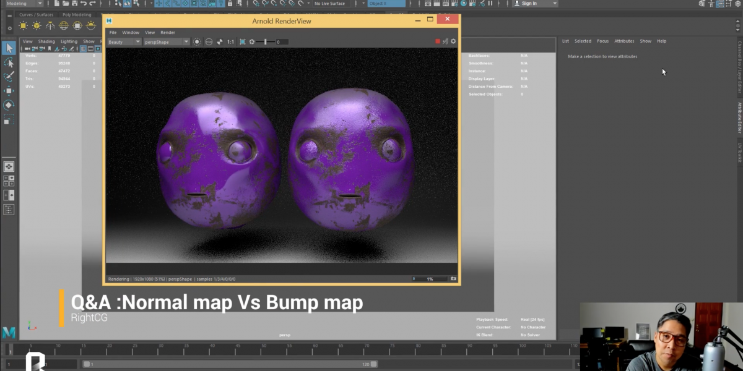Click the RGB channel icon in RenderView

[209, 42]
